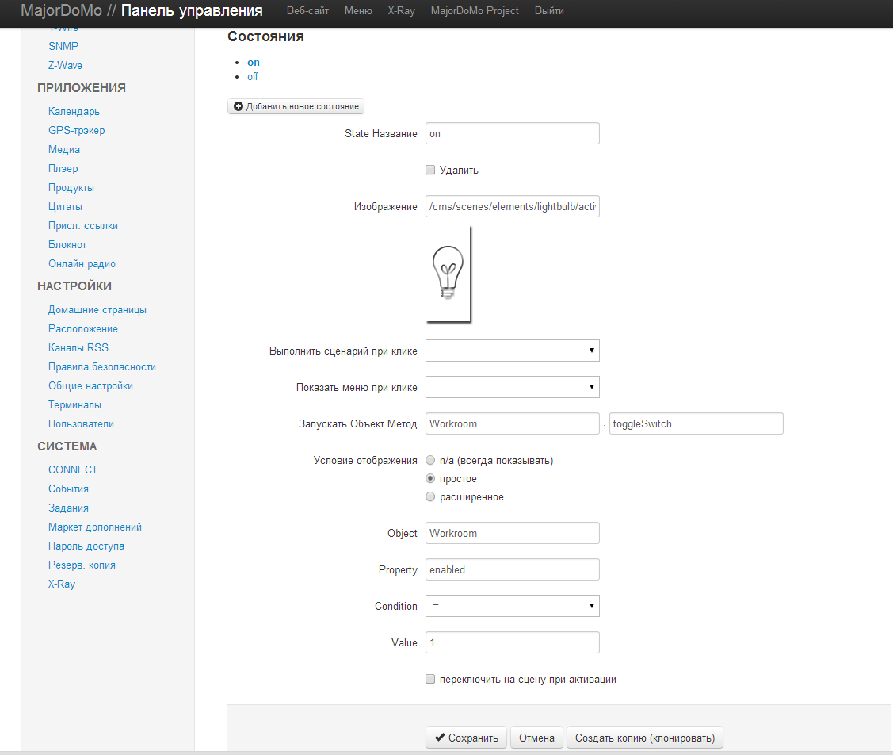Viewport: 893px width, 755px height.
Task: Open the off state link
Action: (x=253, y=77)
